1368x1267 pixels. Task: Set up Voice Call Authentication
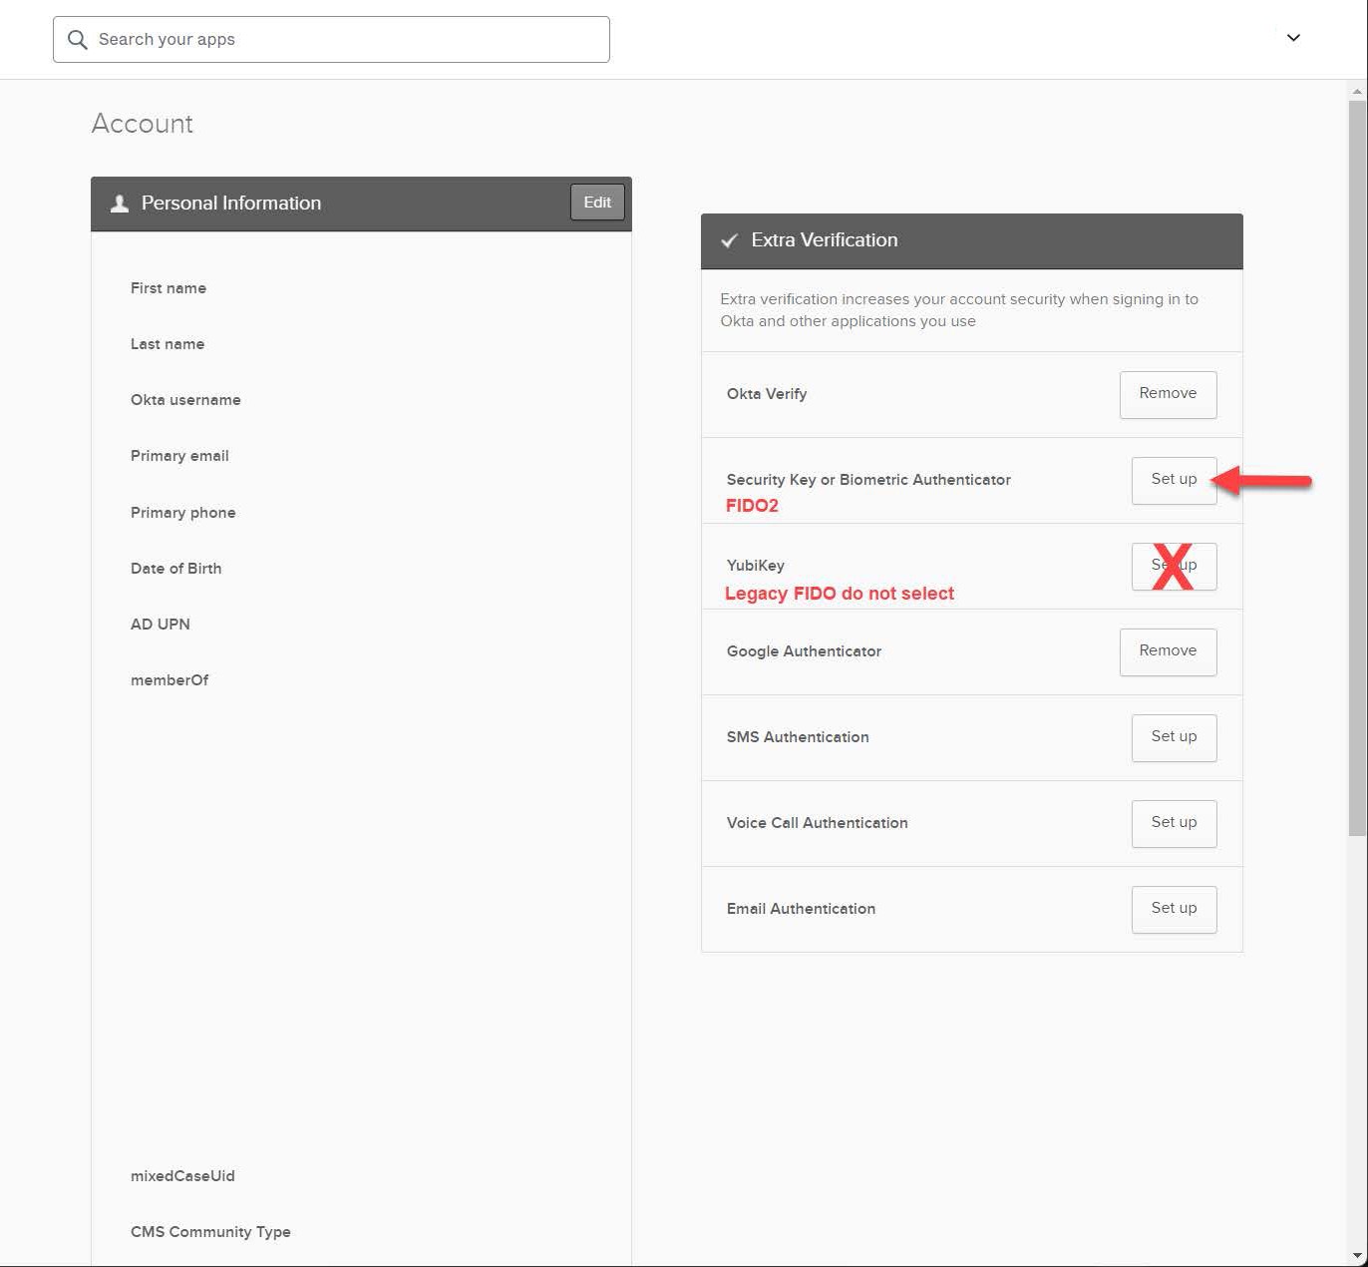[1174, 823]
